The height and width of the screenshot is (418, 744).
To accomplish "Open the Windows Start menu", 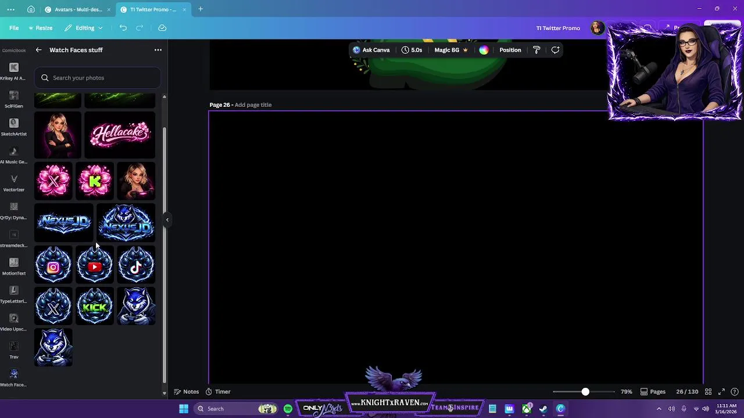I will pyautogui.click(x=184, y=409).
